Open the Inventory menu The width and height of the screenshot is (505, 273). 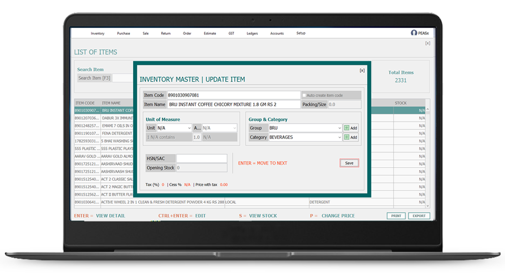coord(97,33)
